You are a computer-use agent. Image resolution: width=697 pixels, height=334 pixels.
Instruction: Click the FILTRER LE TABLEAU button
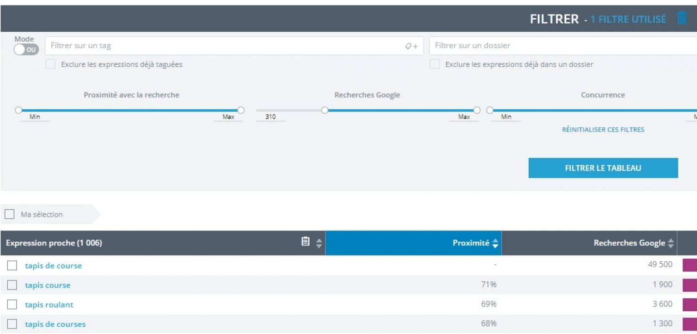603,167
